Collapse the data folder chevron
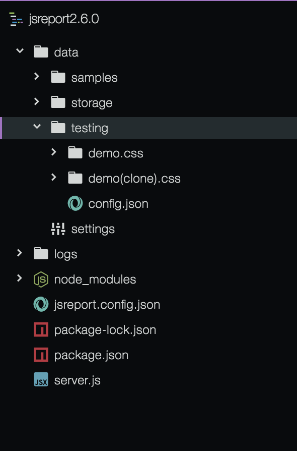297x451 pixels. (20, 51)
